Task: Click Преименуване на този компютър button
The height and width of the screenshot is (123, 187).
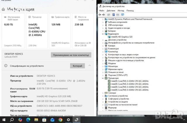Action: 71,55
